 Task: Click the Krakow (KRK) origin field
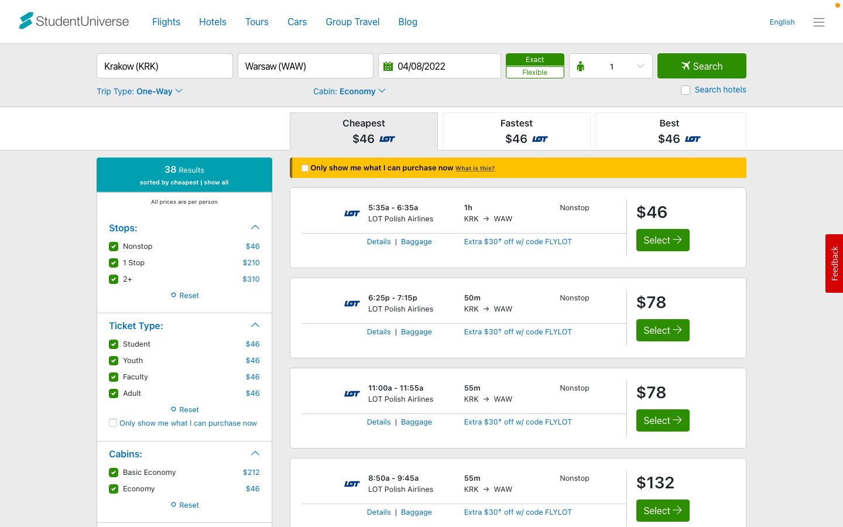pyautogui.click(x=165, y=66)
